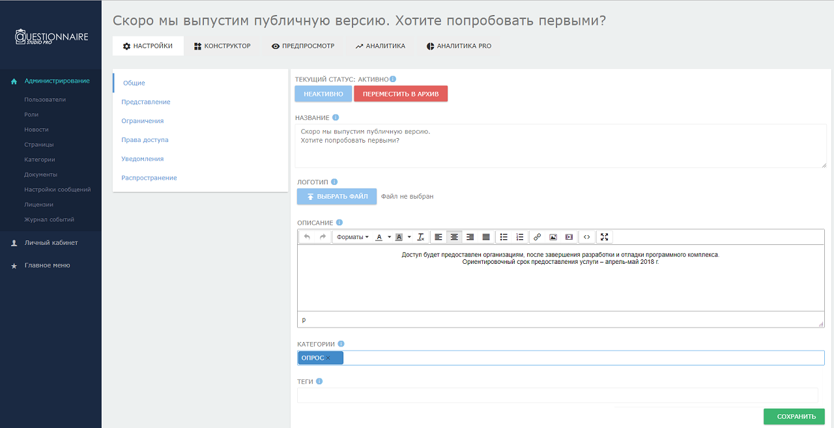Open the text color dropdown arrow
This screenshot has width=834, height=428.
point(388,236)
